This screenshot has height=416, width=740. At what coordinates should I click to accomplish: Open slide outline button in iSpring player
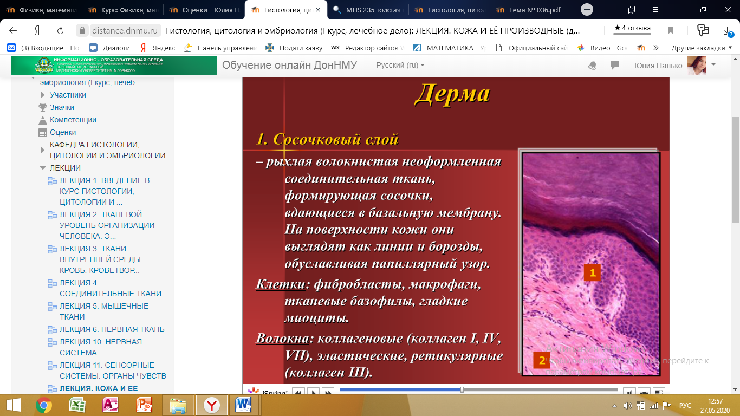coord(644,392)
